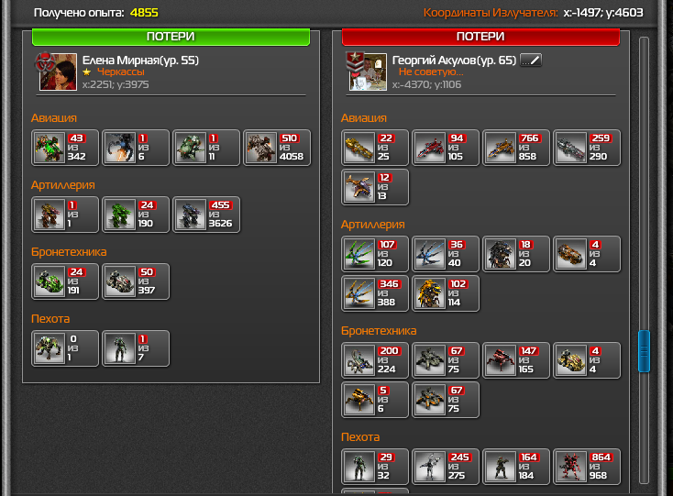This screenshot has height=496, width=673.
Task: Click Елена Мирная's artillery unit 1 из 1
Action: 65,215
